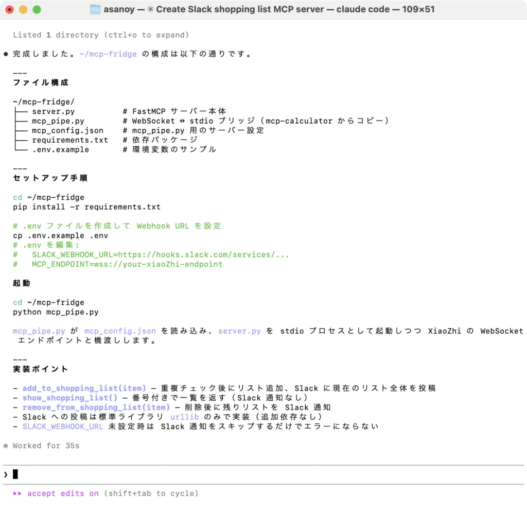Click the purple mcp_config.json reference in paragraph
Image resolution: width=527 pixels, height=511 pixels.
tap(120, 331)
